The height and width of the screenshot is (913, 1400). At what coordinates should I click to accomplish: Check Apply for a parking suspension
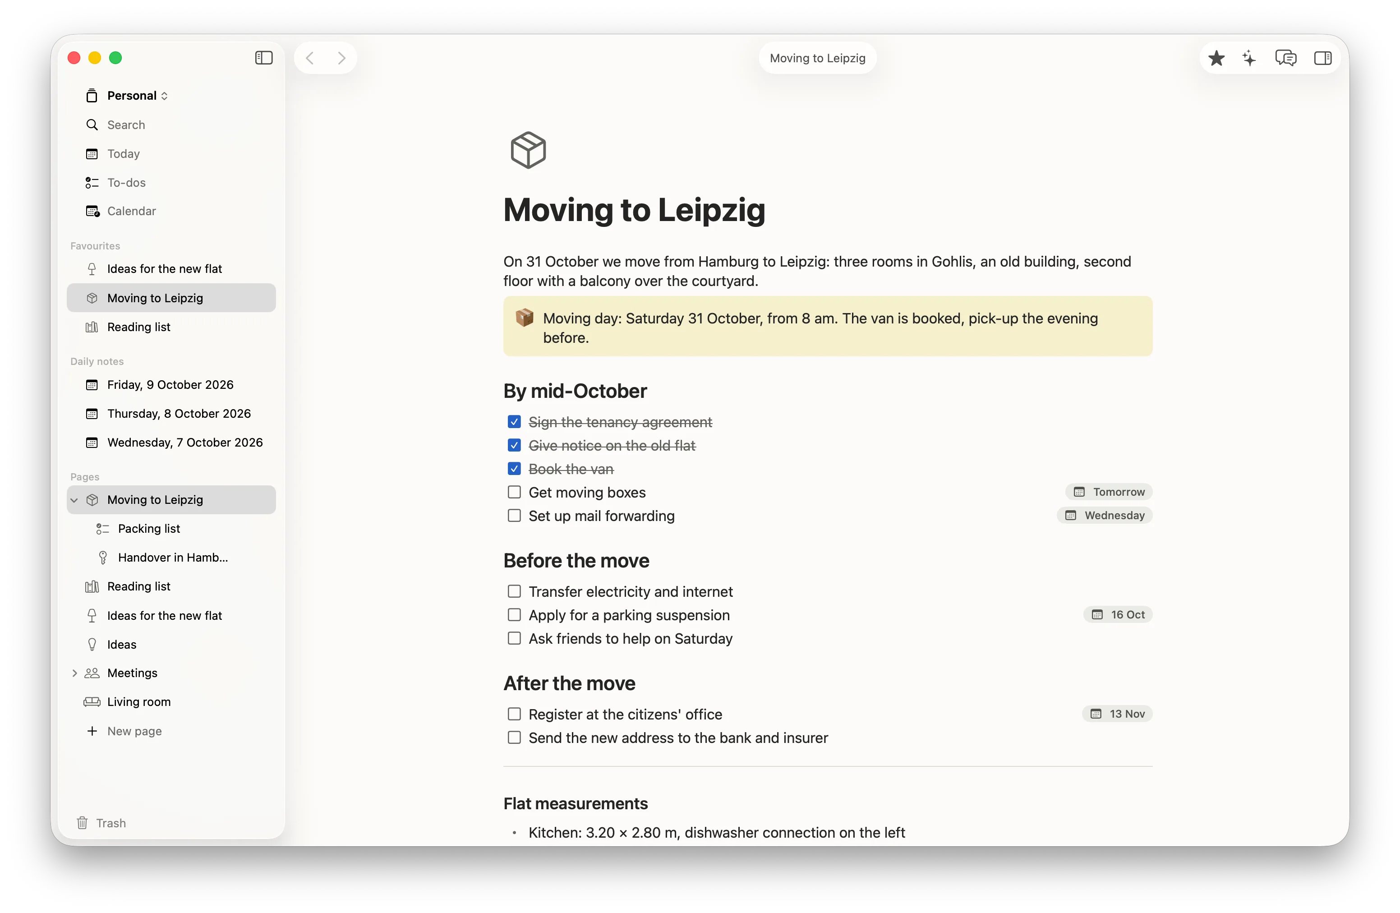tap(514, 615)
